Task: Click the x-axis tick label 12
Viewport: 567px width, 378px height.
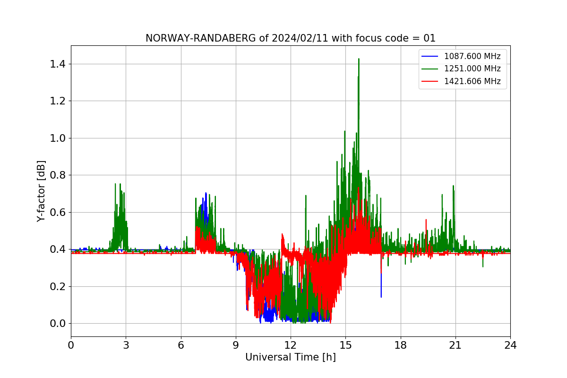Action: click(291, 345)
